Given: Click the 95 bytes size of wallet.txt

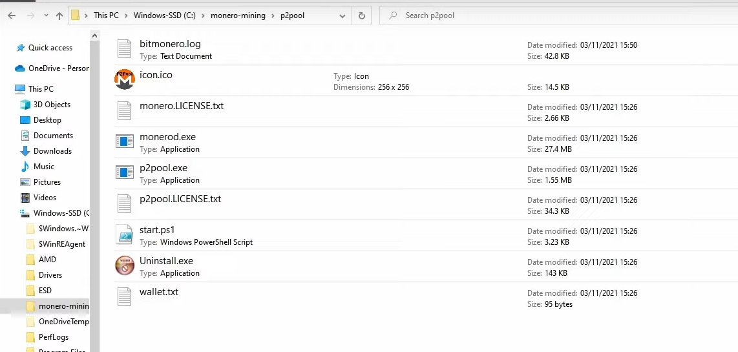Looking at the screenshot, I should [558, 304].
